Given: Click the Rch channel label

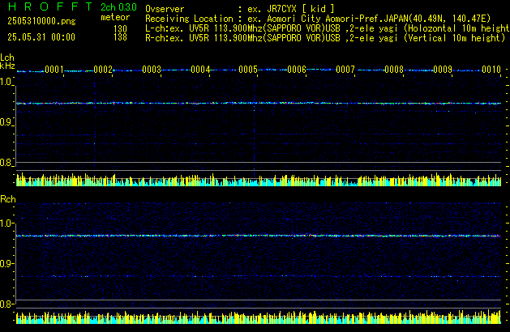Looking at the screenshot, I should [x=8, y=199].
